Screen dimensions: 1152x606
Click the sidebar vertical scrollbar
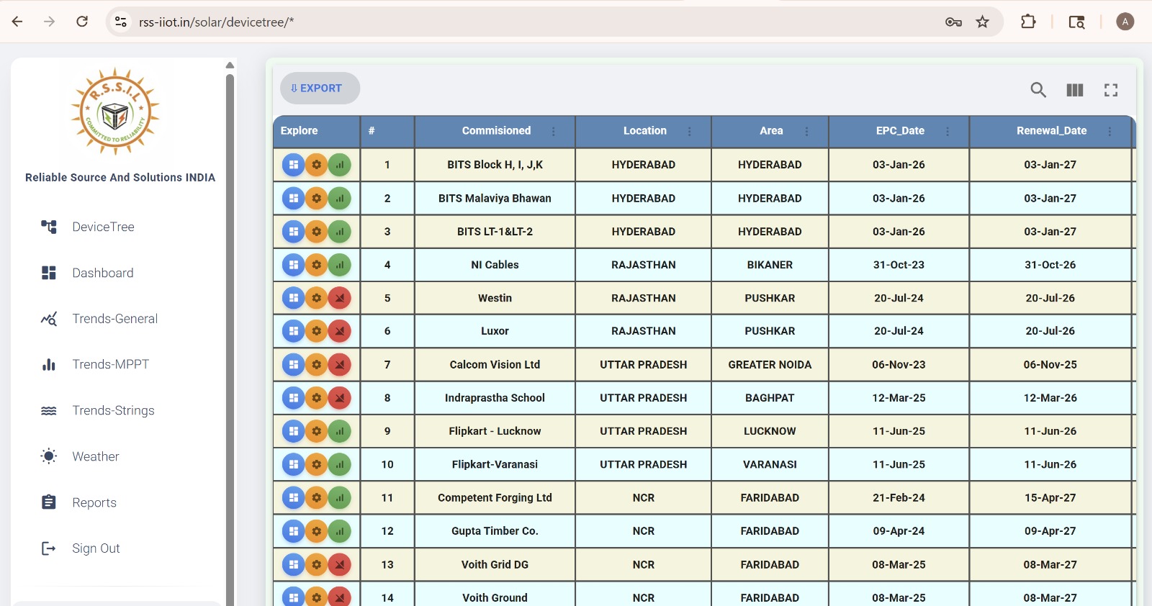[230, 338]
